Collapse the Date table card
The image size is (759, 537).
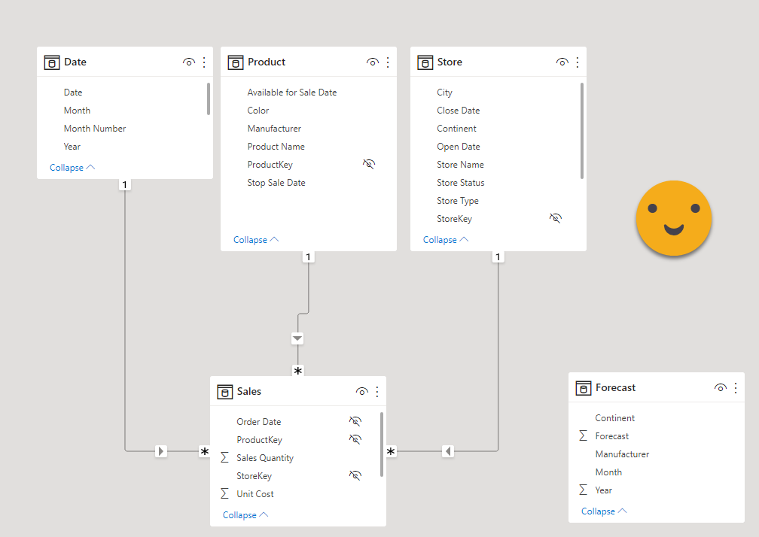(x=72, y=168)
